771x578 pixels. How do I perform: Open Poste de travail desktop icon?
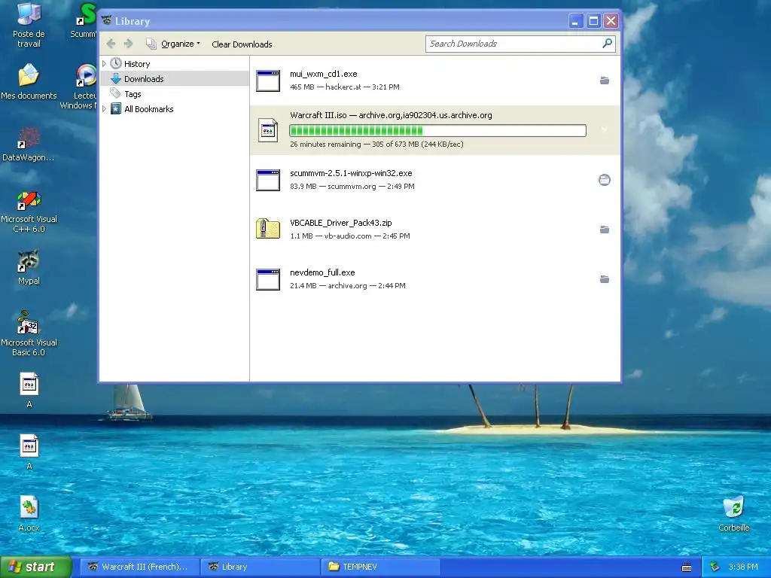pos(29,25)
